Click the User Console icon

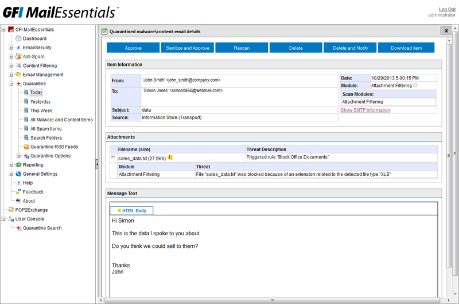[11, 219]
